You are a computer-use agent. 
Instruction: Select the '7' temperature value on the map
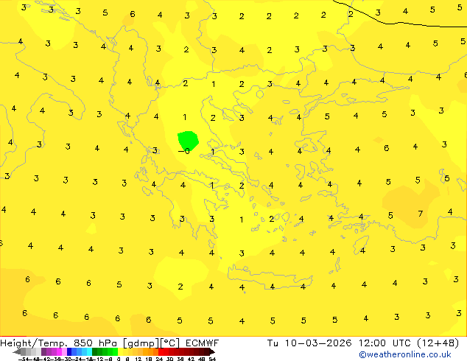pos(421,214)
